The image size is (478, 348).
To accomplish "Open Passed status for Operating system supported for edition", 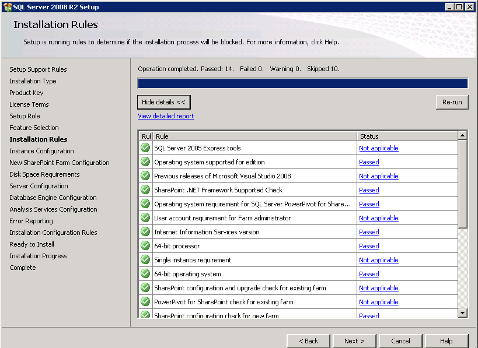I will (x=369, y=162).
